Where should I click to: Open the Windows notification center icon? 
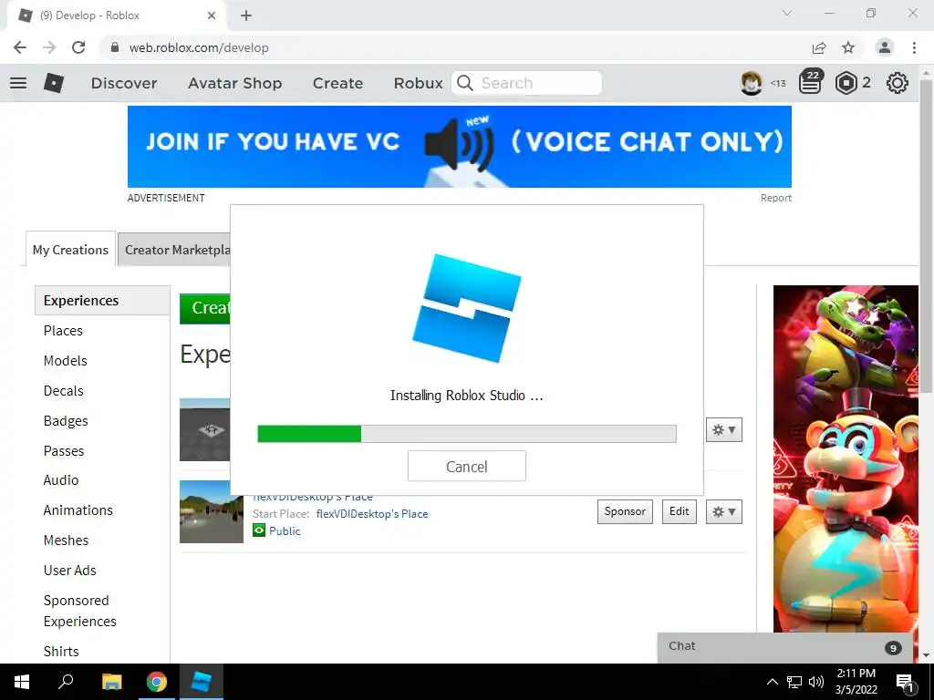pos(906,682)
